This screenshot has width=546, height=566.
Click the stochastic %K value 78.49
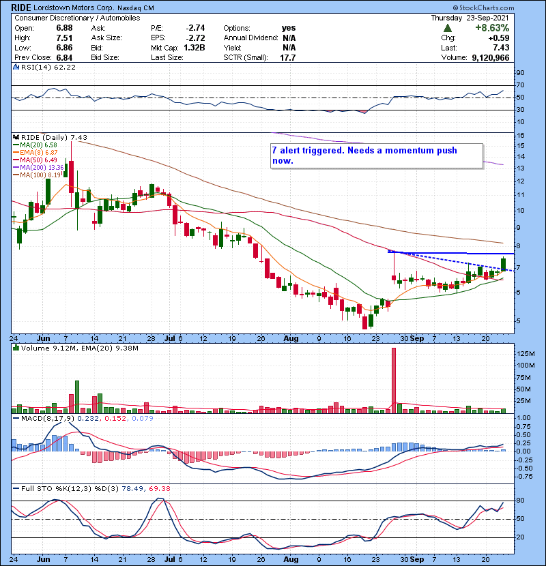(x=132, y=489)
